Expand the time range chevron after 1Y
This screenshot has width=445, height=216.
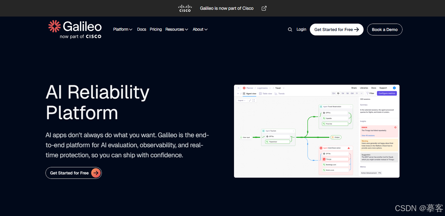(362, 93)
